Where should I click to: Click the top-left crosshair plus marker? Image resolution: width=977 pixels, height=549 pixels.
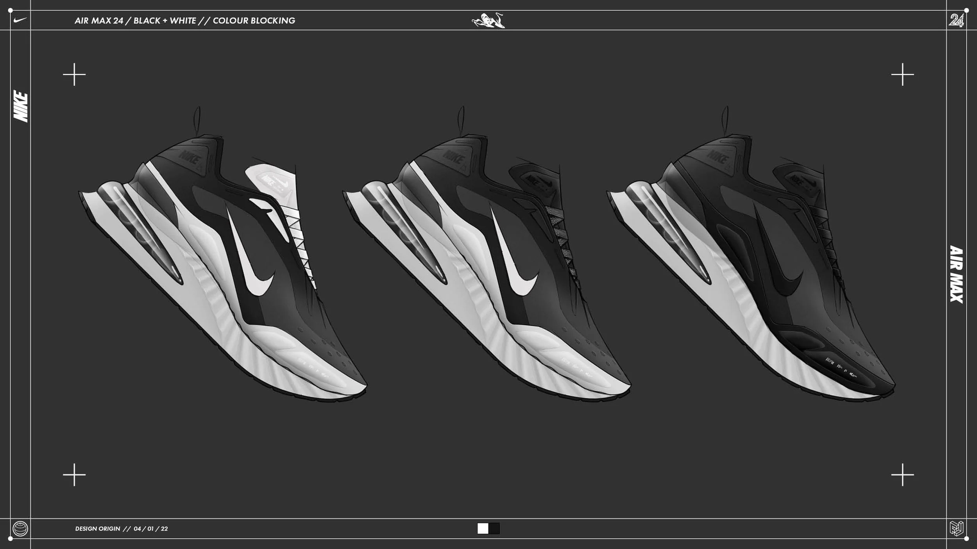click(74, 74)
